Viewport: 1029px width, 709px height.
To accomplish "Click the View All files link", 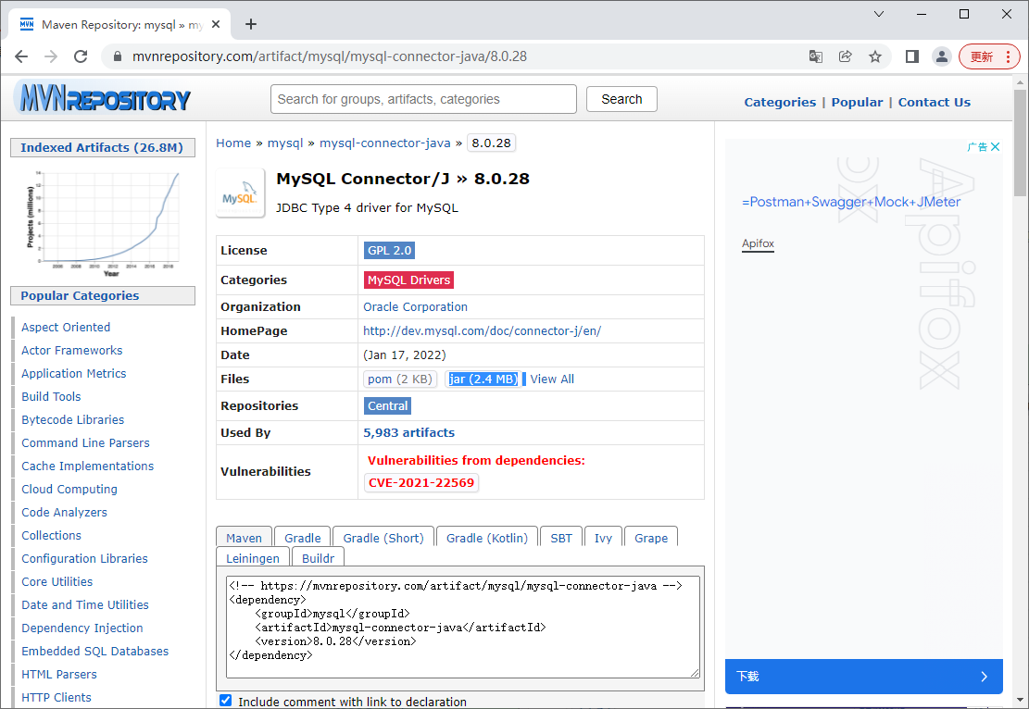I will click(552, 379).
